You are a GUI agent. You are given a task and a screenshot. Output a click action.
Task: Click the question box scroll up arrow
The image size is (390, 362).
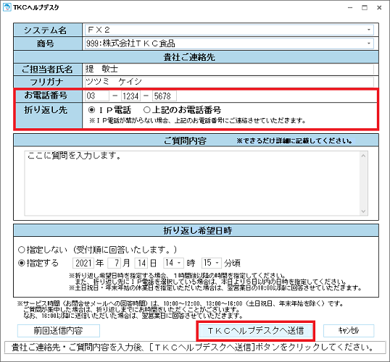point(363,156)
